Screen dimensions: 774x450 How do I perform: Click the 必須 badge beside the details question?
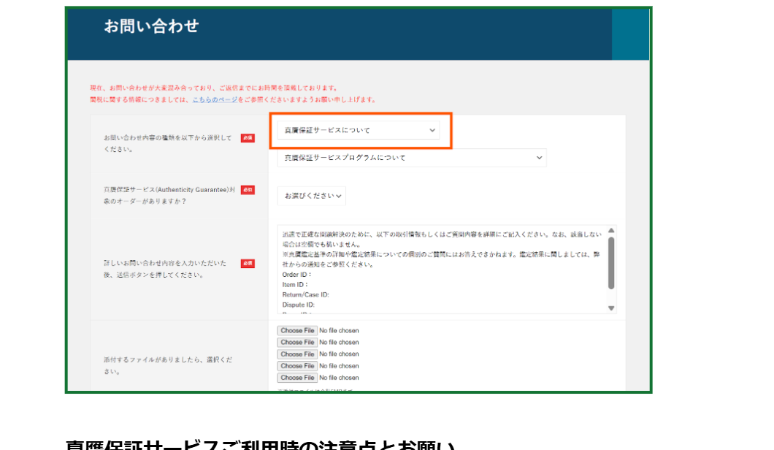tap(246, 263)
